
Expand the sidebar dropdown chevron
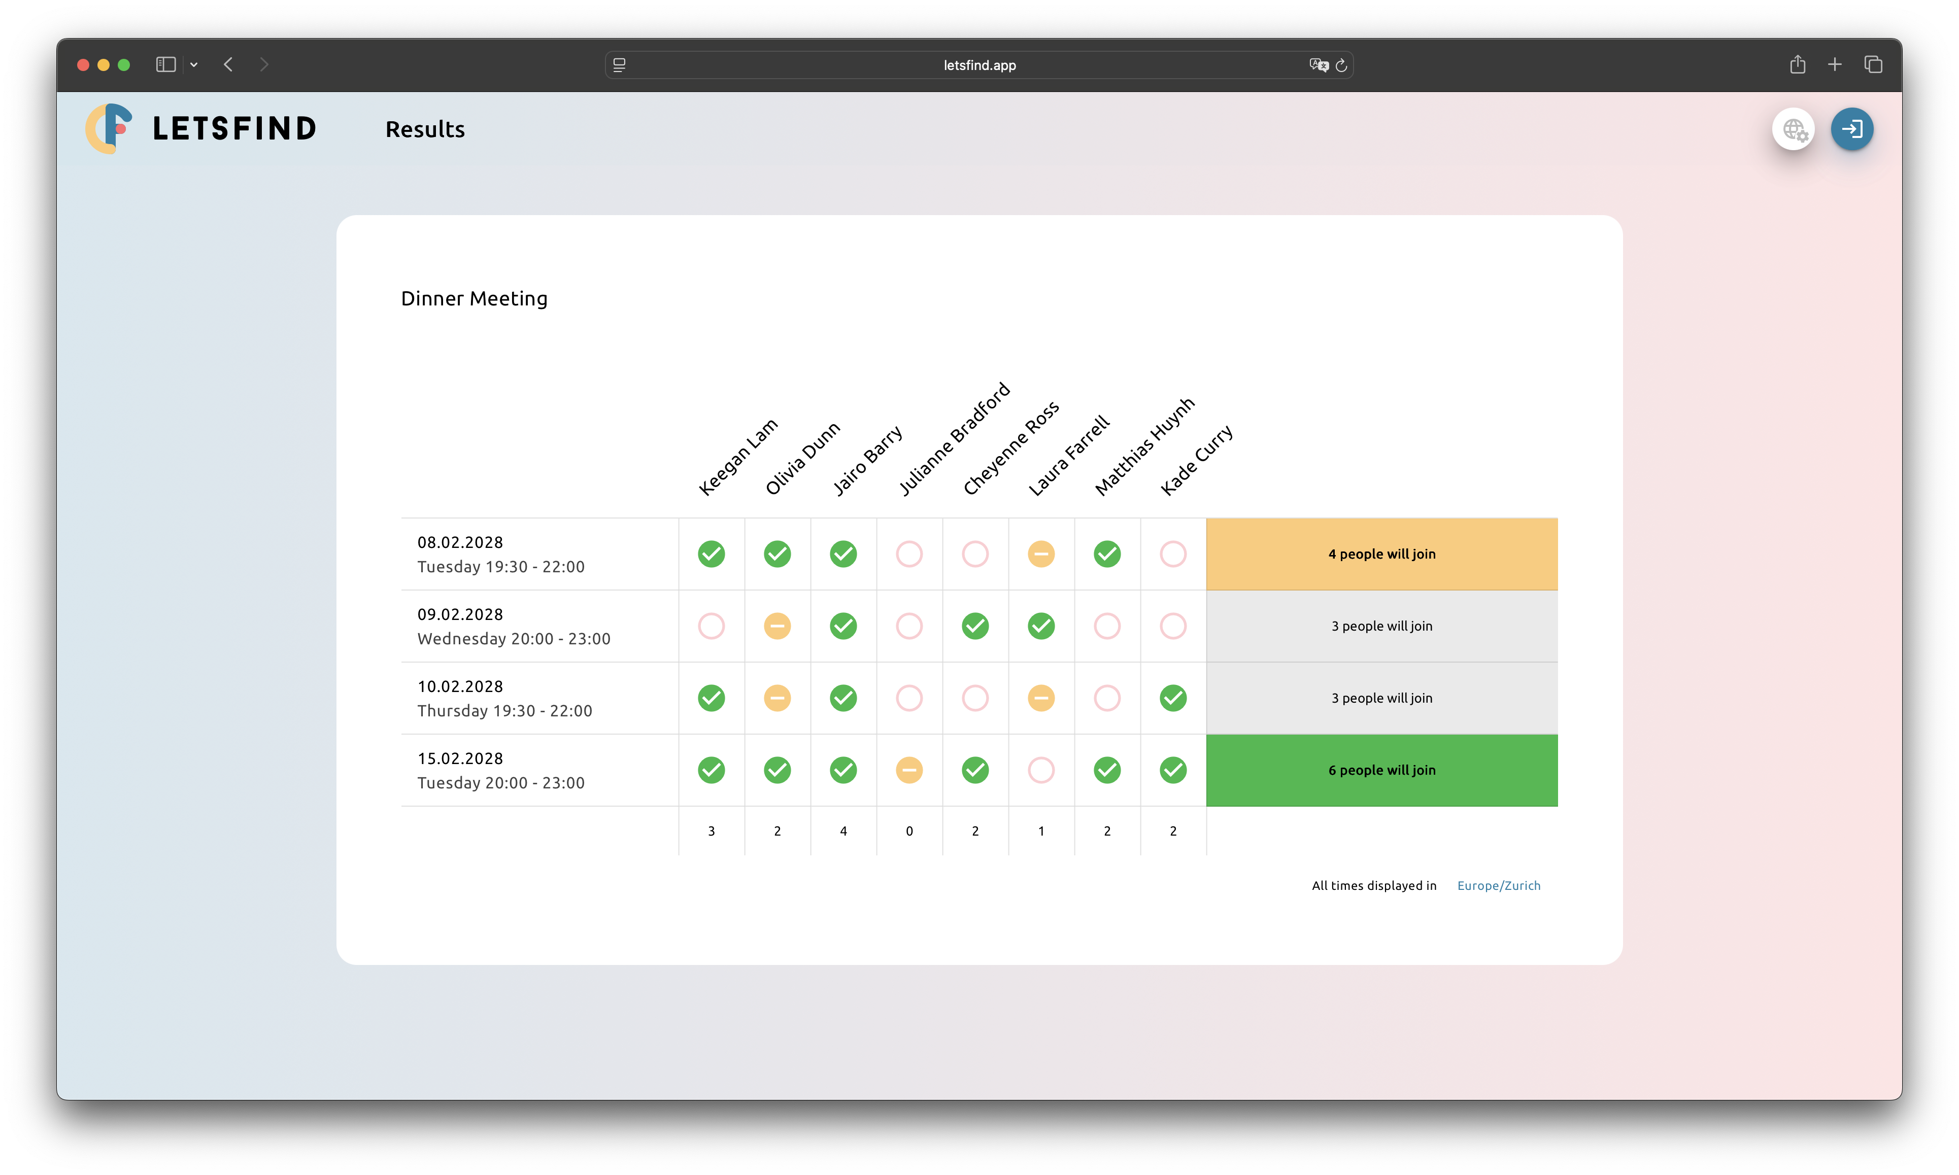194,65
